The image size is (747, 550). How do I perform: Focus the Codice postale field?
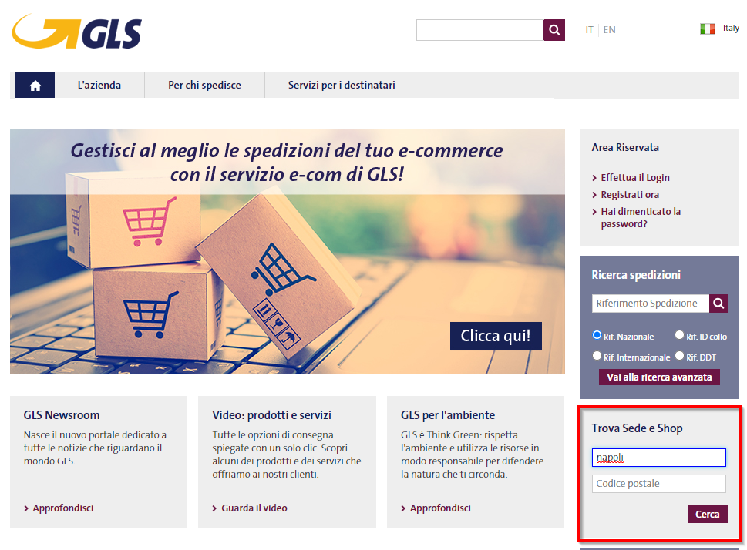(x=659, y=484)
